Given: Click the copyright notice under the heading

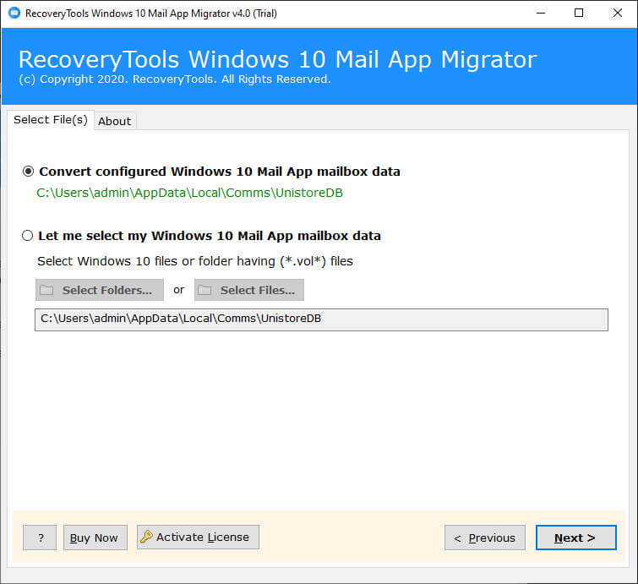Looking at the screenshot, I should [174, 79].
